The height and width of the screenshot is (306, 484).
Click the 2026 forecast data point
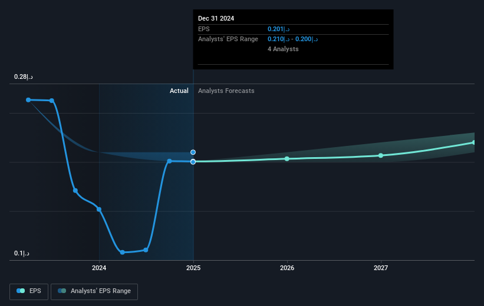(287, 159)
